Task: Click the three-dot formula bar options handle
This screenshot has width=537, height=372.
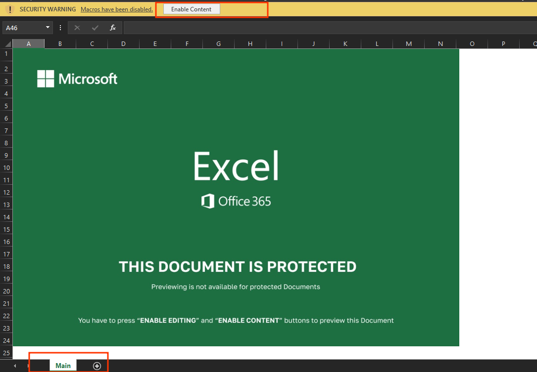Action: 60,28
